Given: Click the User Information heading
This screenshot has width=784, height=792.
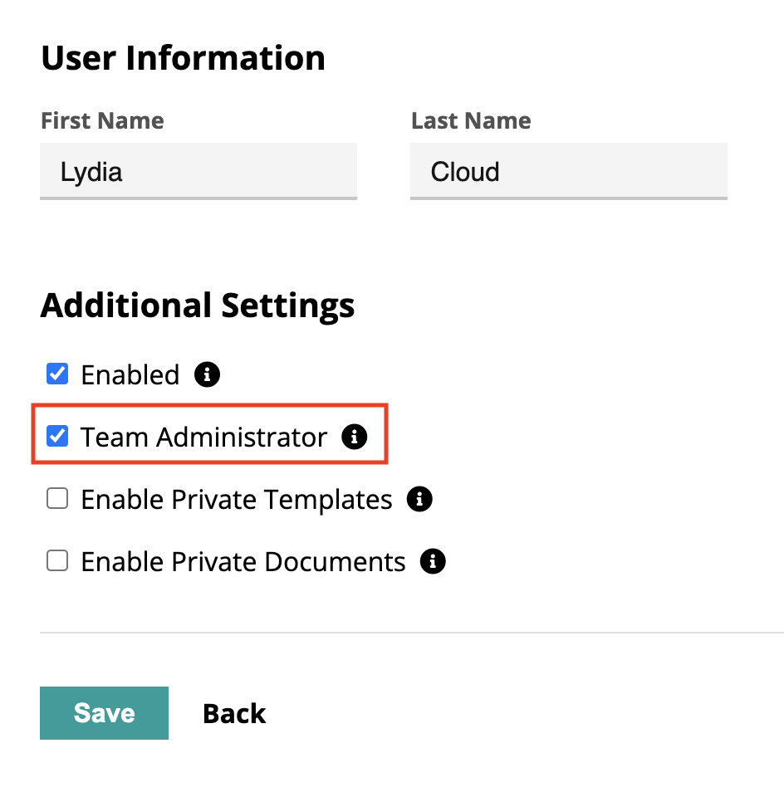Looking at the screenshot, I should (x=183, y=57).
